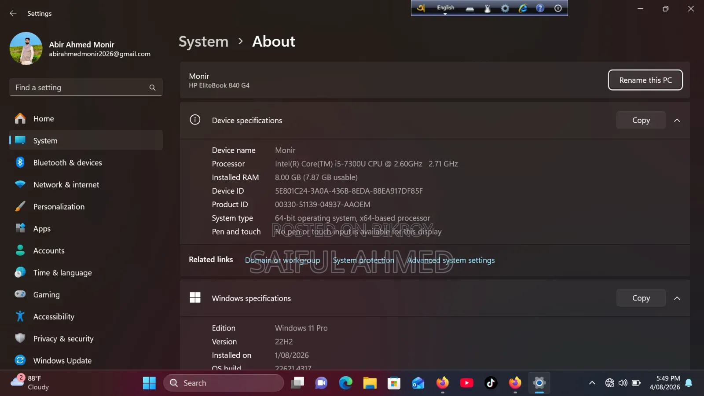Open the 88°F Cloudy weather widget
Image resolution: width=704 pixels, height=396 pixels.
point(29,383)
